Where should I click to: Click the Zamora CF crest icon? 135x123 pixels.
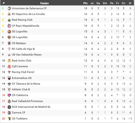(9, 113)
